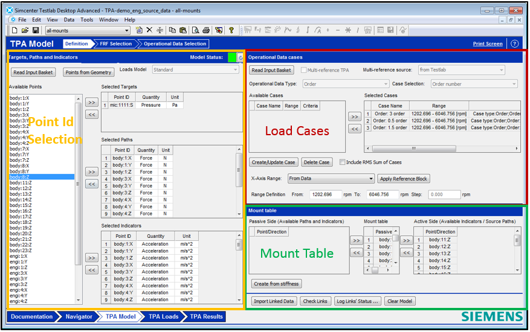Click the Print Screen link
The height and width of the screenshot is (332, 530).
click(488, 43)
